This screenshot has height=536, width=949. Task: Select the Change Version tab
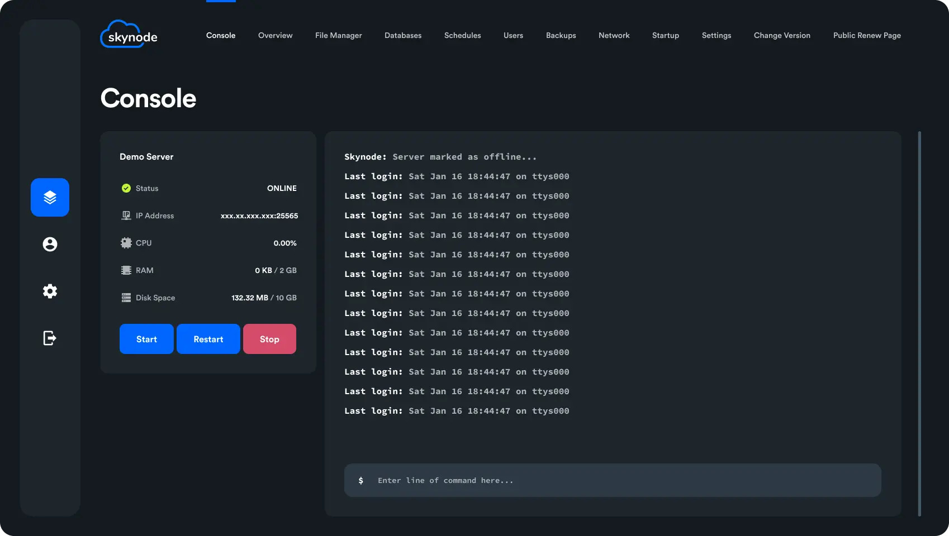point(782,35)
